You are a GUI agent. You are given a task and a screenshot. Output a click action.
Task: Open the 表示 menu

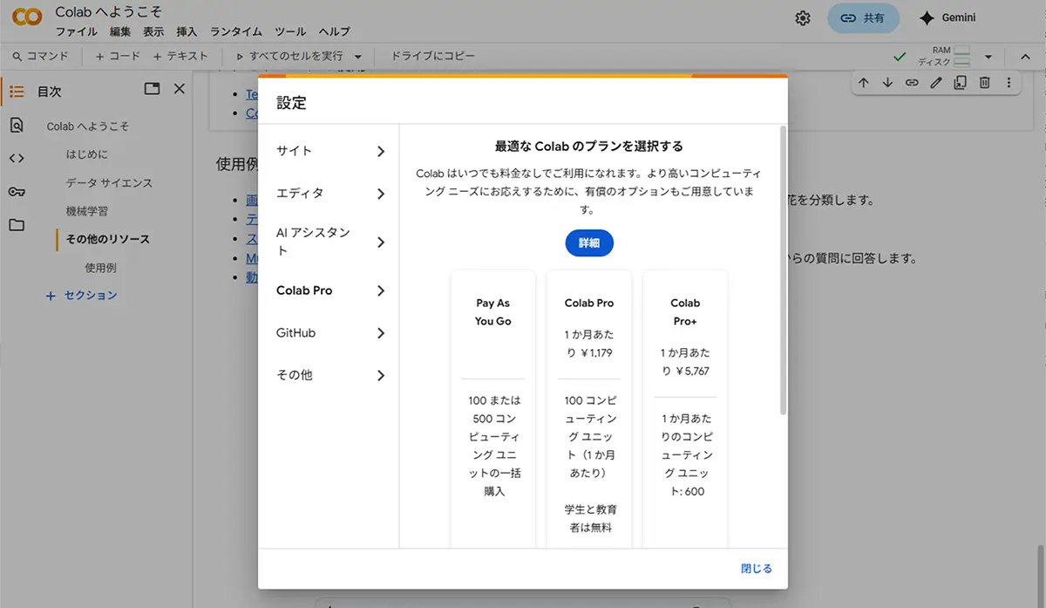pyautogui.click(x=153, y=31)
